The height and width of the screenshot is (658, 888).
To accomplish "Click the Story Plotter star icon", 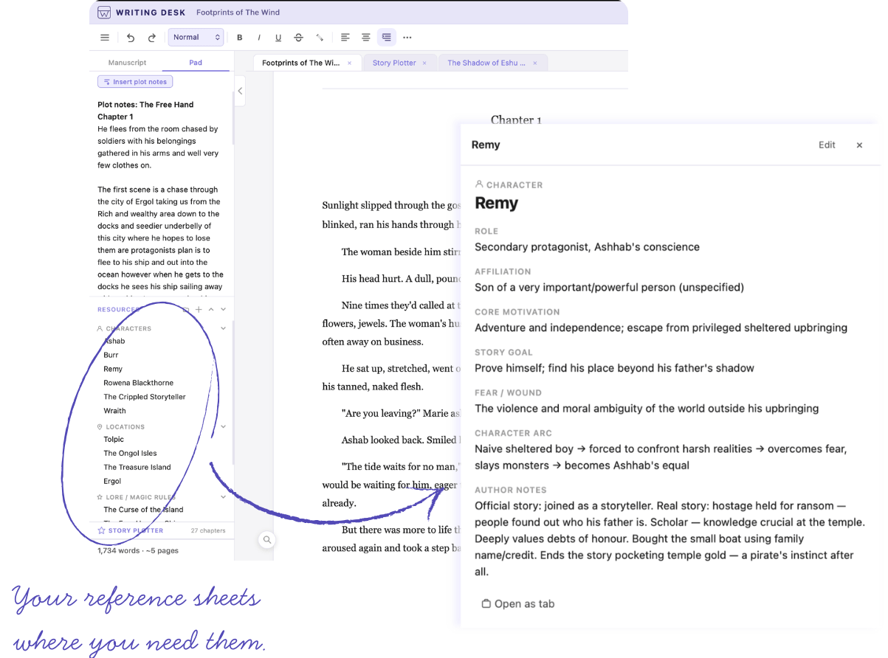I will point(101,530).
